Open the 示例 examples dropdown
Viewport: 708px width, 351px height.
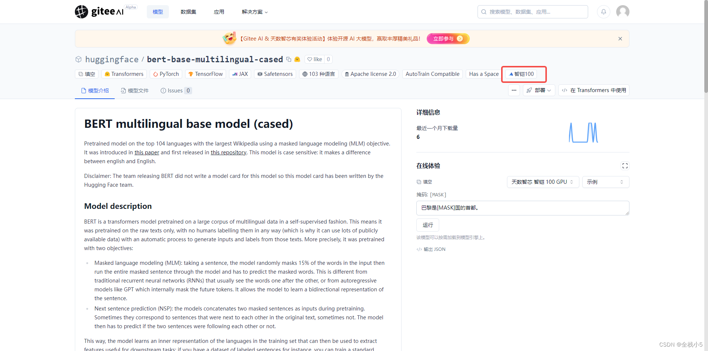point(605,182)
